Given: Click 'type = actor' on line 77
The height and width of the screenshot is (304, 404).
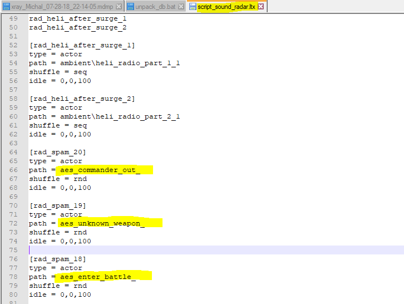Looking at the screenshot, I should (x=56, y=268).
